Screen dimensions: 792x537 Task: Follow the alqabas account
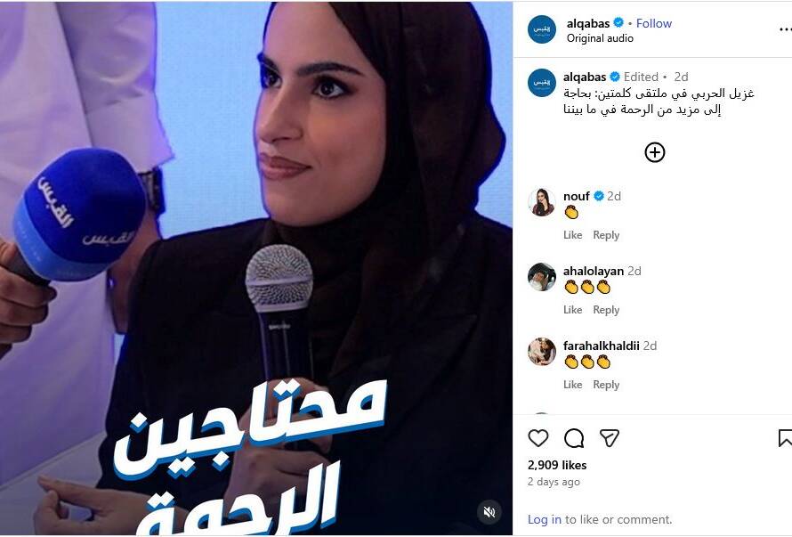[x=653, y=23]
